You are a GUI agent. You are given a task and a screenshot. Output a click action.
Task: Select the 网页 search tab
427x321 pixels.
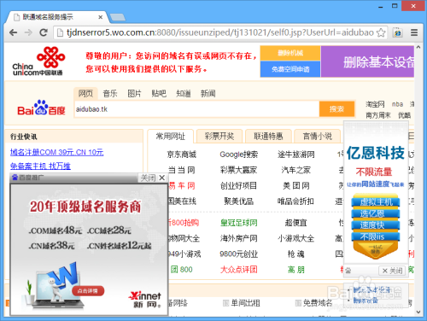coord(85,93)
